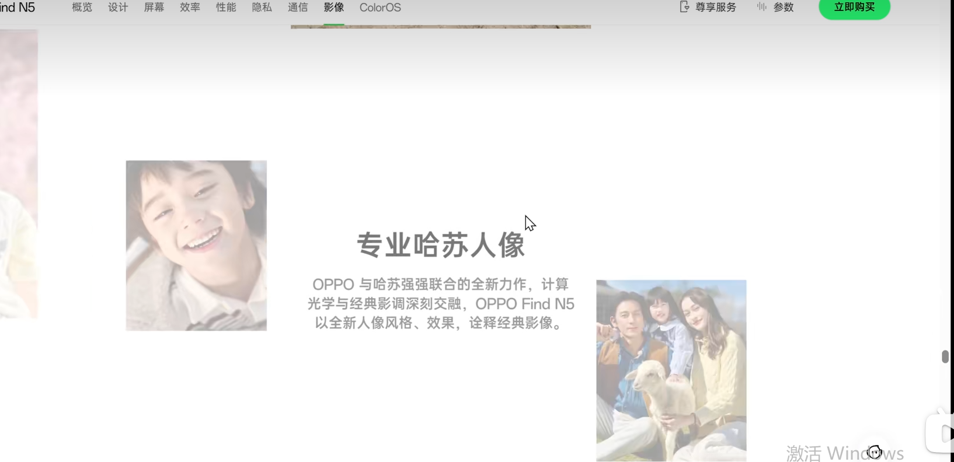Click the page vertical scrollbar thumb

(945, 356)
